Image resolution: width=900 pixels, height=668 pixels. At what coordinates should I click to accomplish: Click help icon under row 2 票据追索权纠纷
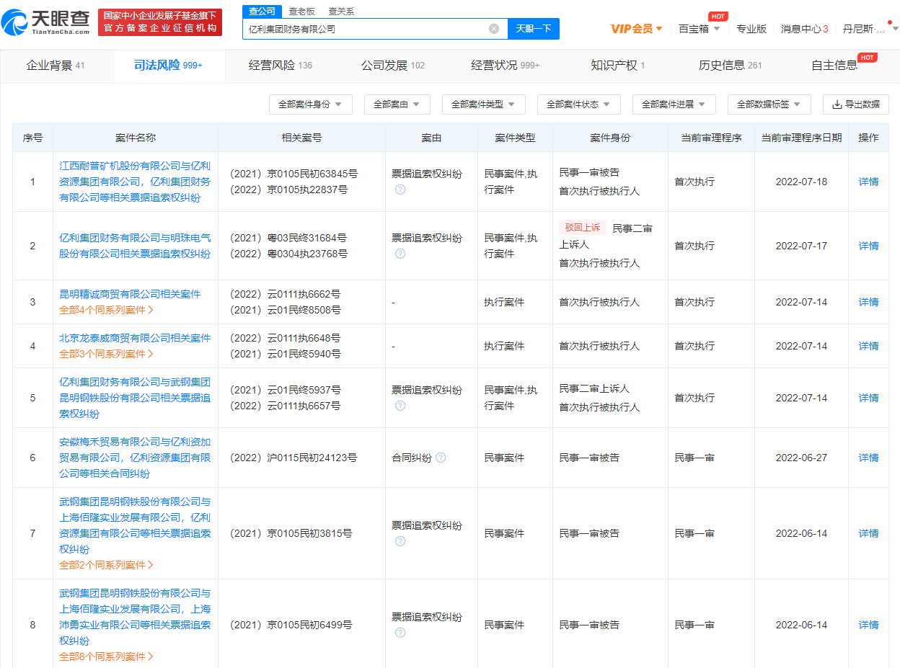click(x=400, y=254)
